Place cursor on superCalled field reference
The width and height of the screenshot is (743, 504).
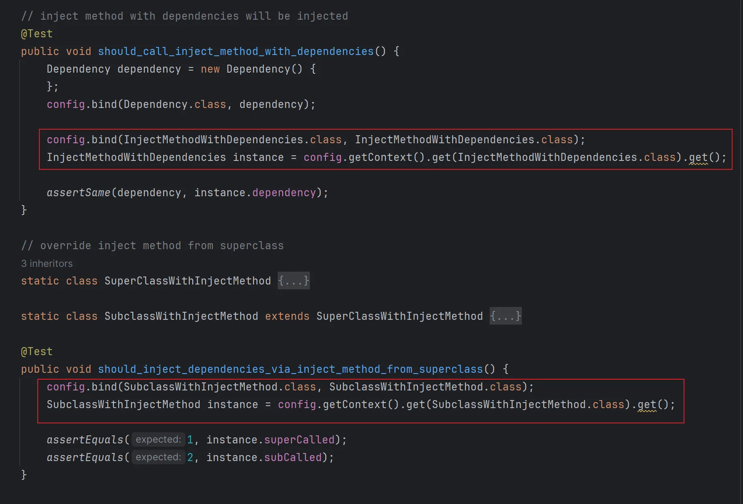(x=299, y=440)
